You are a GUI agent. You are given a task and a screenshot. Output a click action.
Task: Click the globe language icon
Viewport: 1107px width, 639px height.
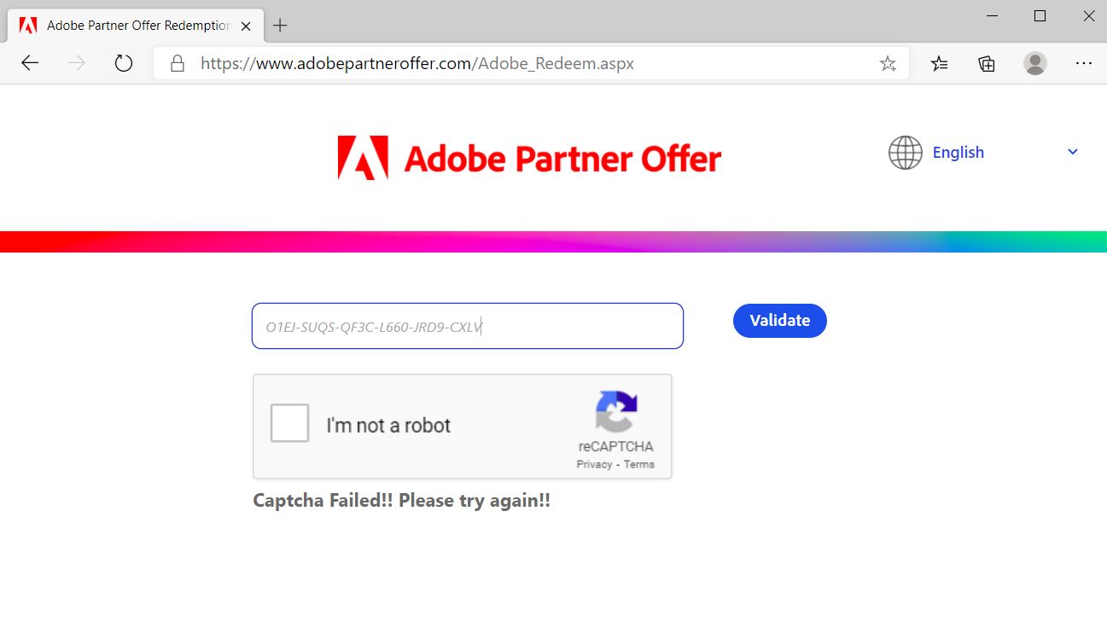pyautogui.click(x=906, y=153)
